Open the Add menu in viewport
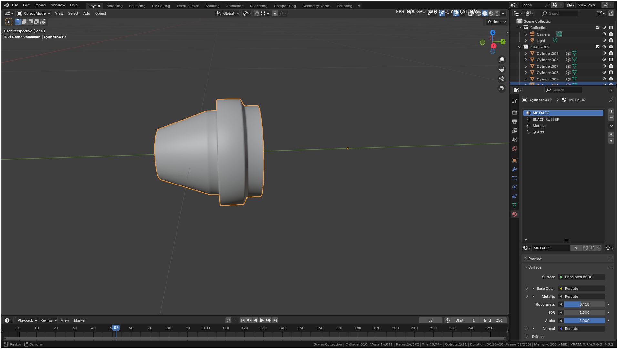Image resolution: width=618 pixels, height=349 pixels. (86, 13)
